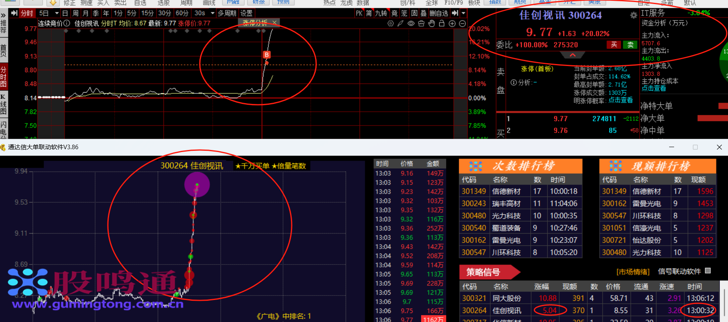Image resolution: width=728 pixels, height=322 pixels.
Task: Click the B buy marker on chart
Action: coord(267,55)
